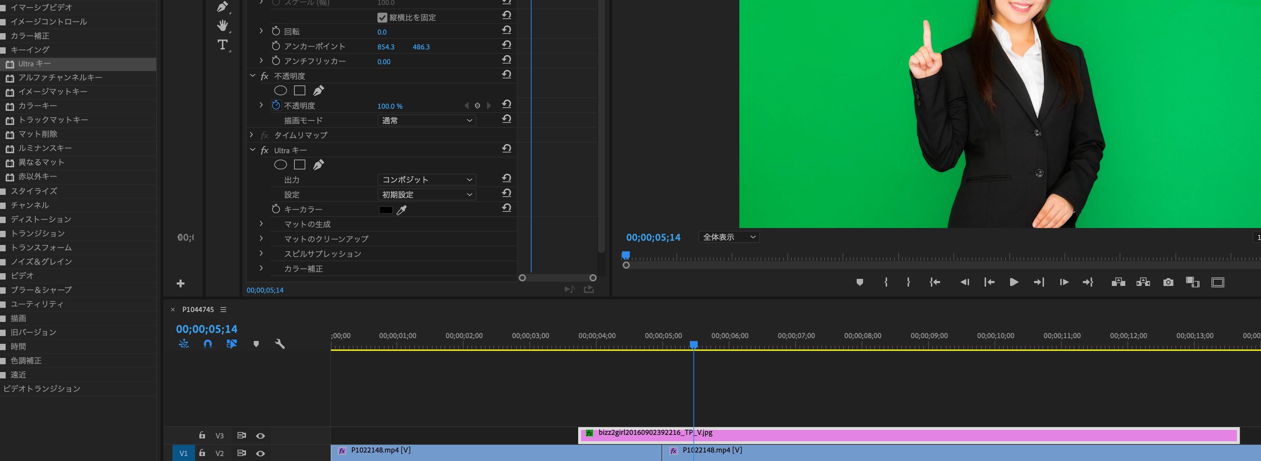Select the Hand tool
The width and height of the screenshot is (1261, 461).
coord(223,25)
